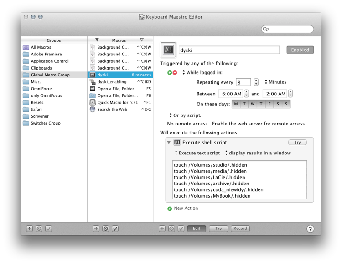This screenshot has width=342, height=264.
Task: Open the While logged in trigger popup
Action: pos(202,73)
